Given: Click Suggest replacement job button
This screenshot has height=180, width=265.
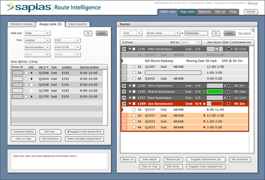Looking at the screenshot, I should [206, 159].
